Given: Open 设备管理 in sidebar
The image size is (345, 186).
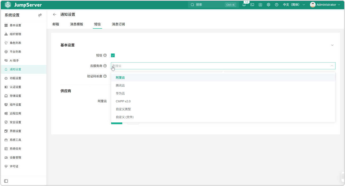Looking at the screenshot, I should click(23, 158).
